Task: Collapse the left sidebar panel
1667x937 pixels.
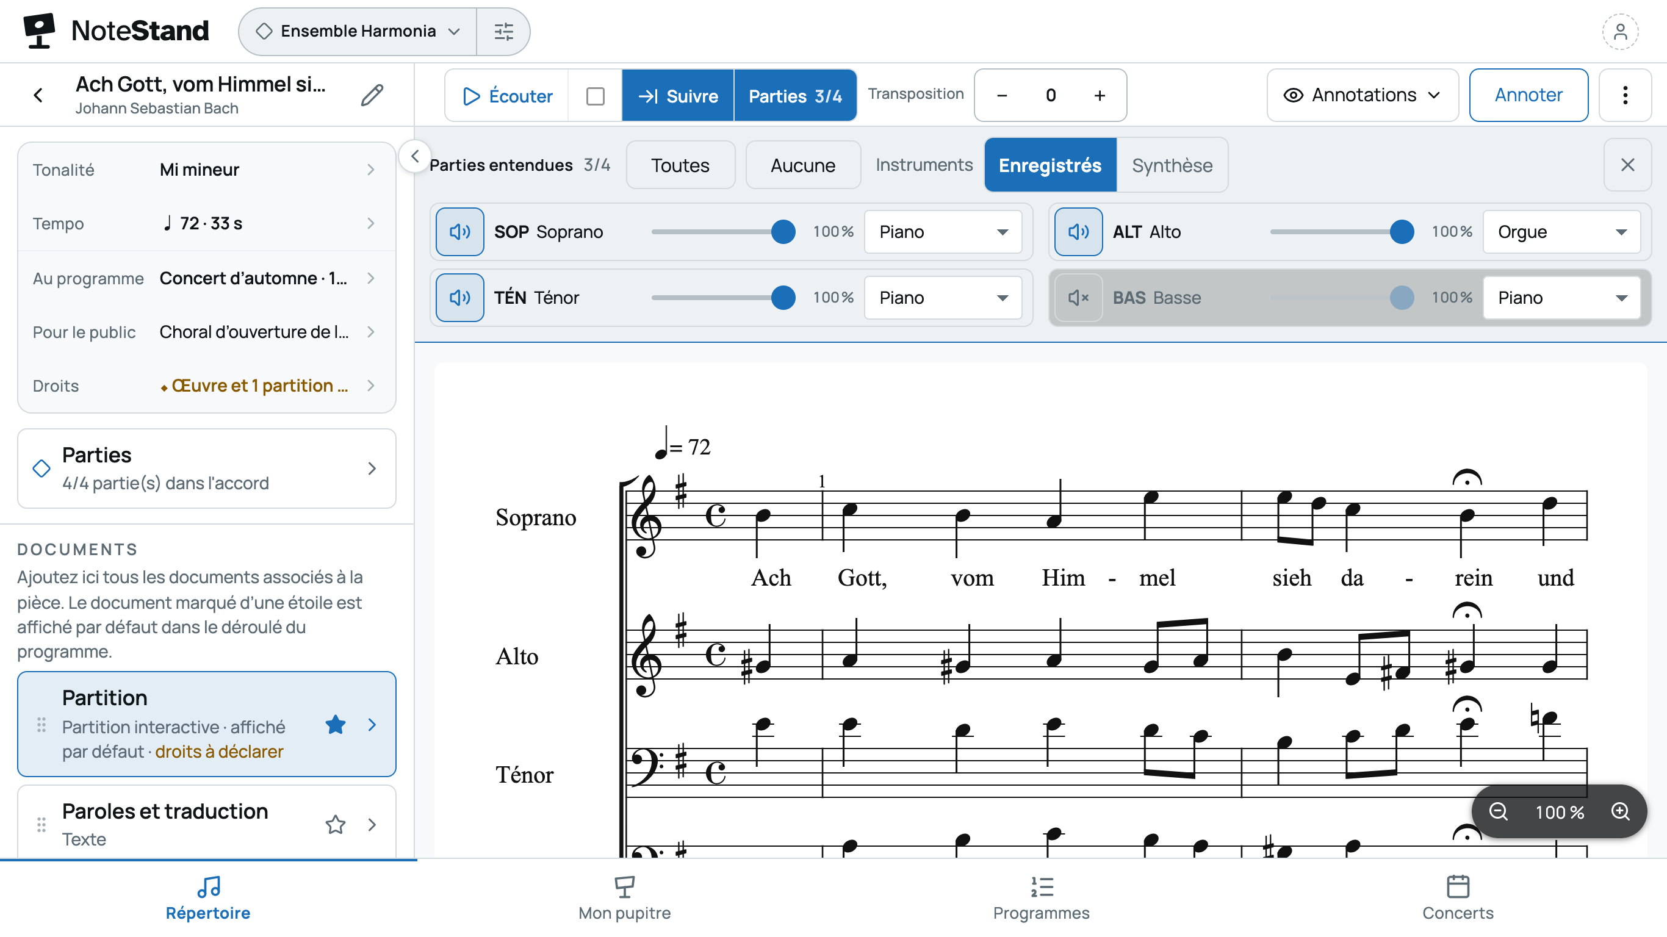Action: [x=415, y=156]
